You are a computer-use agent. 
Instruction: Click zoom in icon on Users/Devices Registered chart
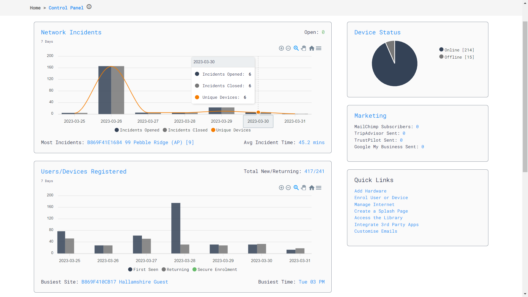(x=281, y=188)
